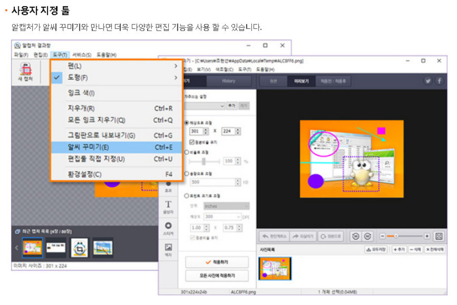Switch to the 원본 original tab

273,81
